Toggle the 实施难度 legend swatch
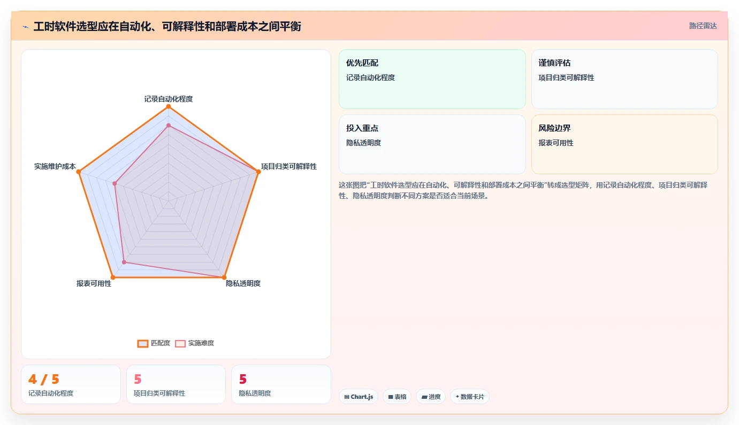 tap(180, 343)
